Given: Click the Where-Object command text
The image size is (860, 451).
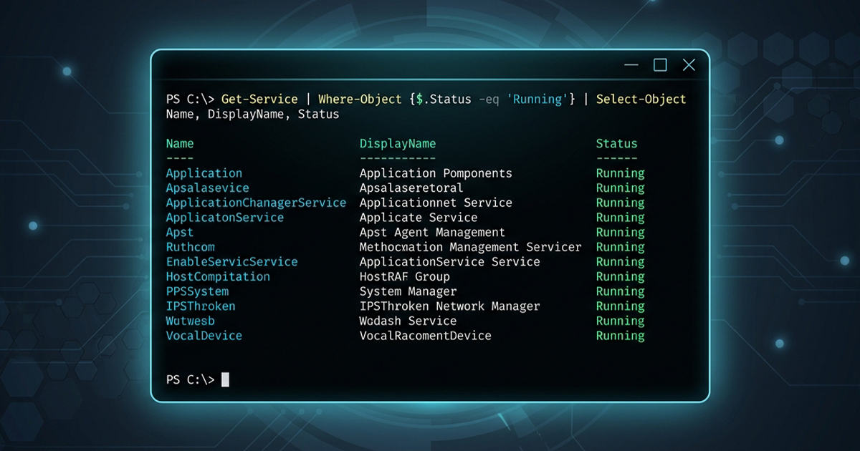Looking at the screenshot, I should [x=360, y=99].
